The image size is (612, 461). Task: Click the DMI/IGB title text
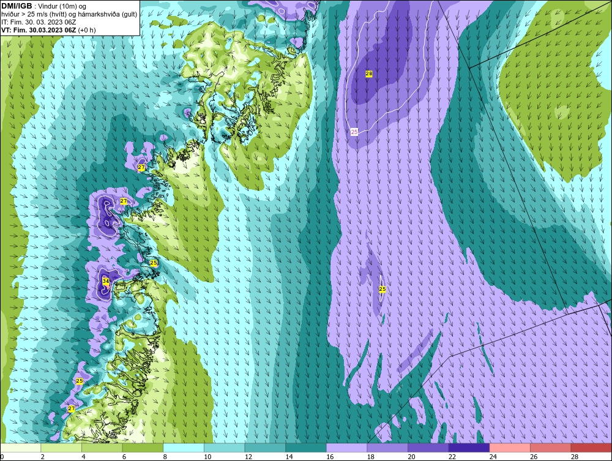(x=17, y=6)
